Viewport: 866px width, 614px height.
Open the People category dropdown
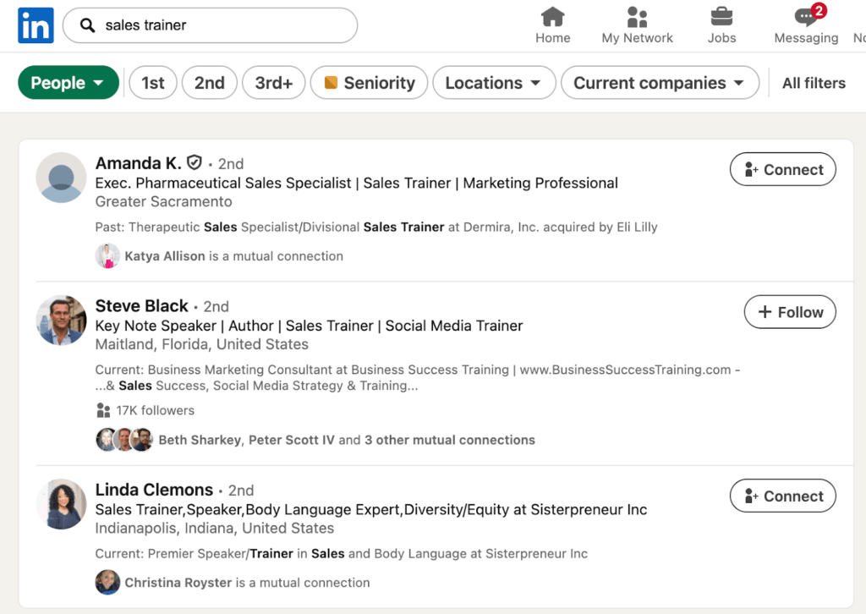(68, 82)
